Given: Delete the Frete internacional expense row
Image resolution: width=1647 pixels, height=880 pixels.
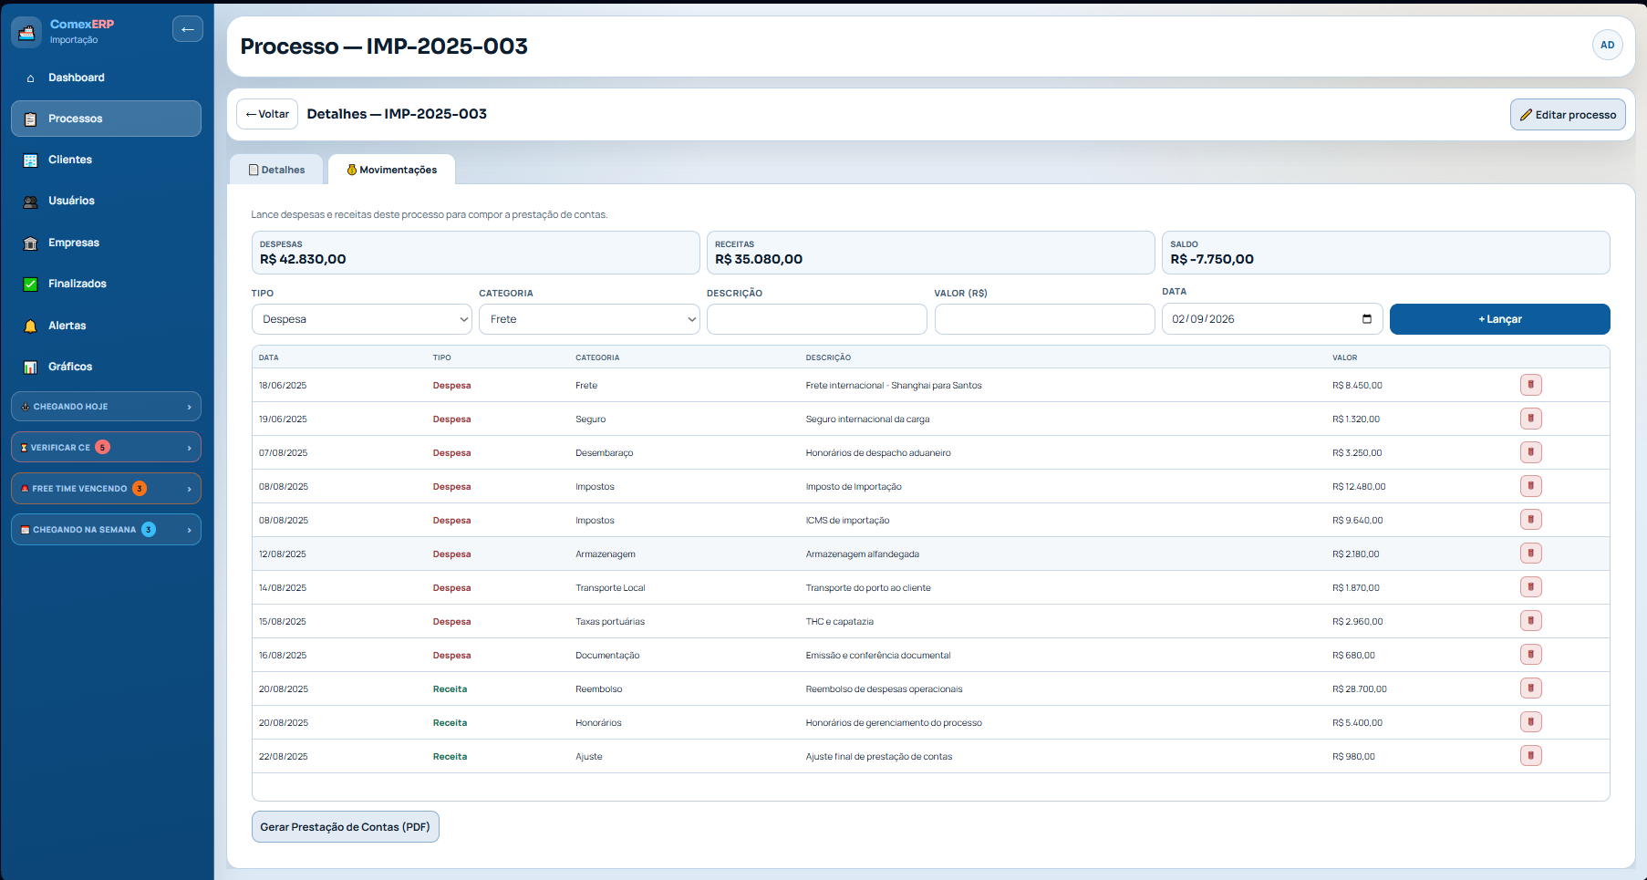Looking at the screenshot, I should (x=1530, y=385).
